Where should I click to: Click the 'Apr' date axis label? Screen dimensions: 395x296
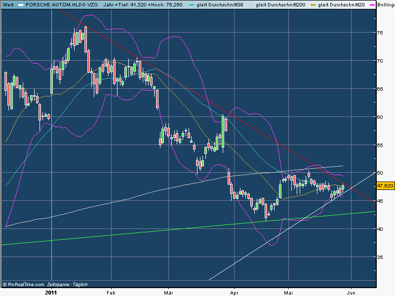tap(234, 293)
